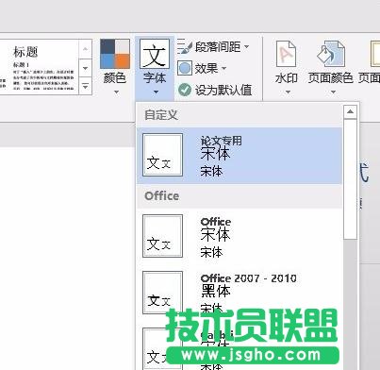Open the 效果 effects dropdown
Image resolution: width=380 pixels, height=370 pixels.
pos(202,68)
